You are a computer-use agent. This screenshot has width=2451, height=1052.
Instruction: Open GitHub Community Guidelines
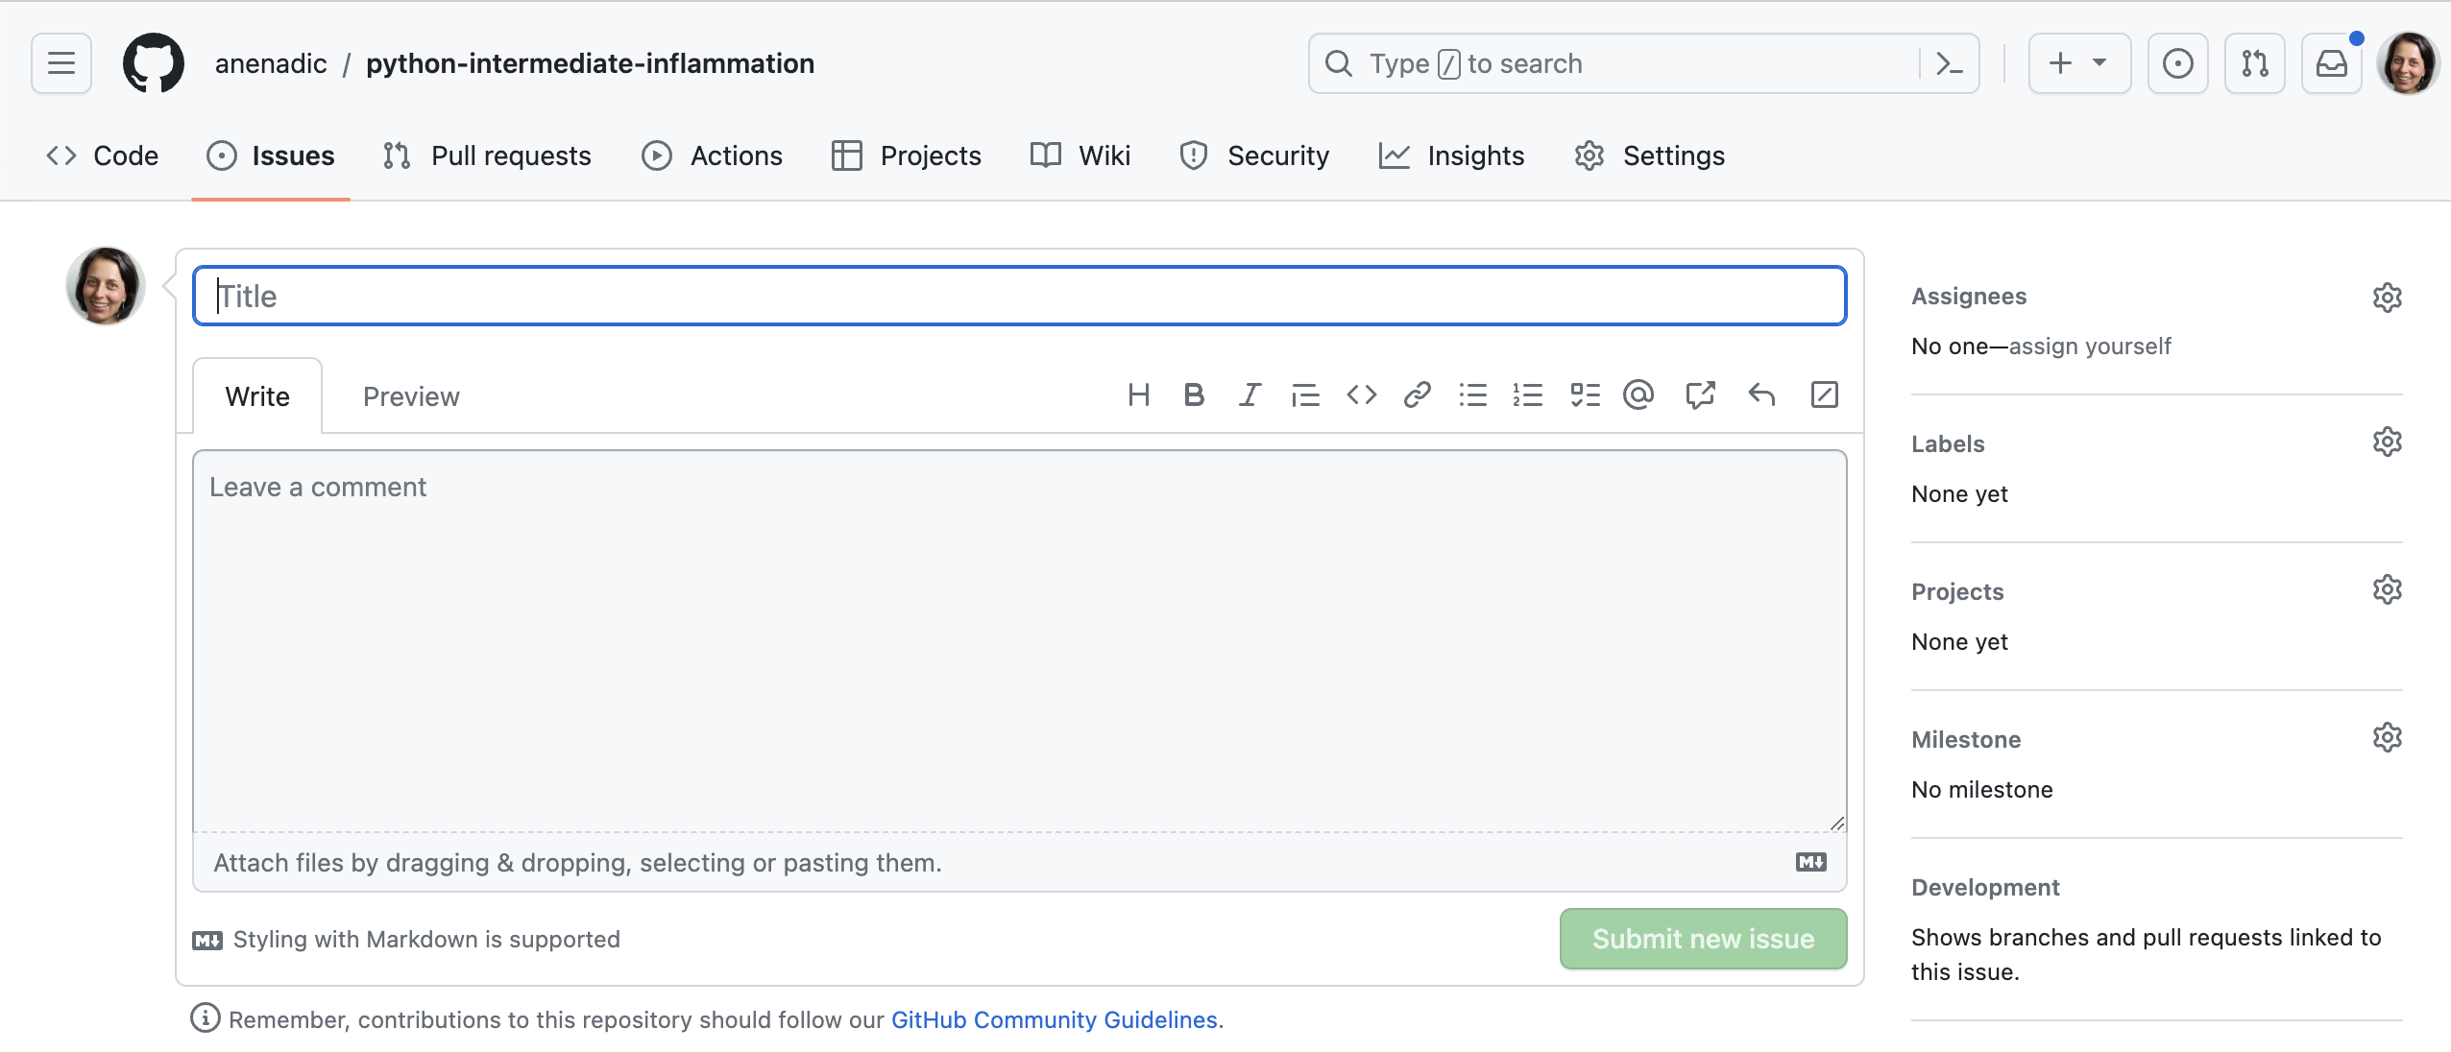[1054, 1019]
